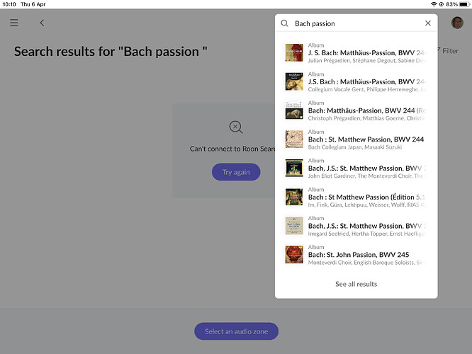Click the search error magnifier icon
The image size is (472, 354).
(x=236, y=127)
